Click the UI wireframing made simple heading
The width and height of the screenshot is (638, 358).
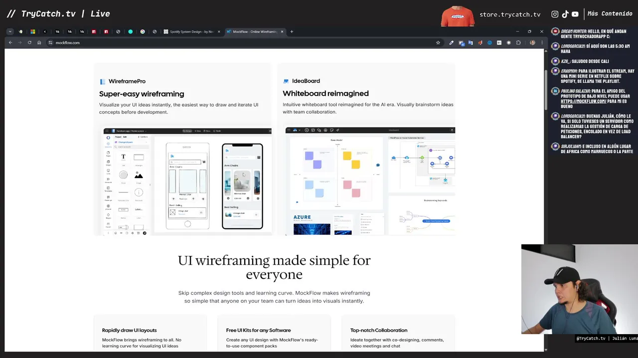[x=274, y=268]
